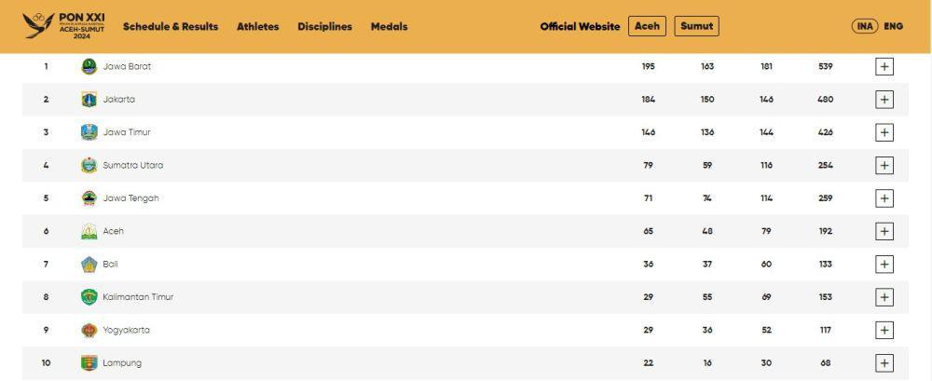Click the Jawa Timur name
Screen dimensions: 932x381
click(x=127, y=132)
